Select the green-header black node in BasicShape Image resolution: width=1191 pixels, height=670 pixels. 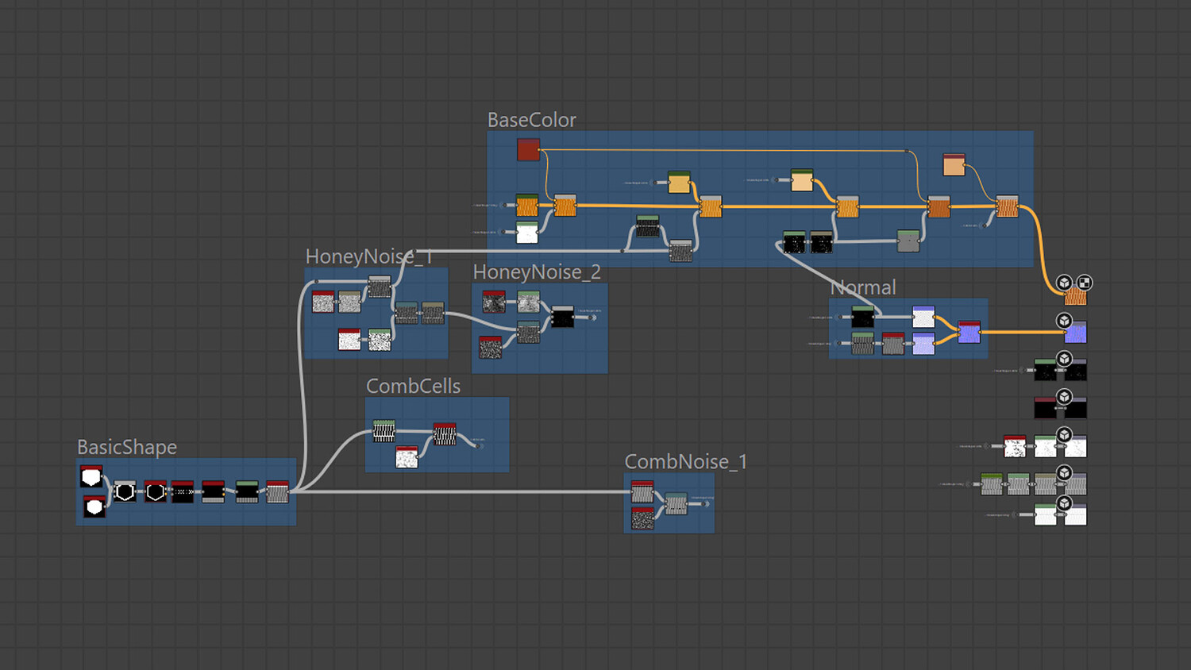pos(247,491)
